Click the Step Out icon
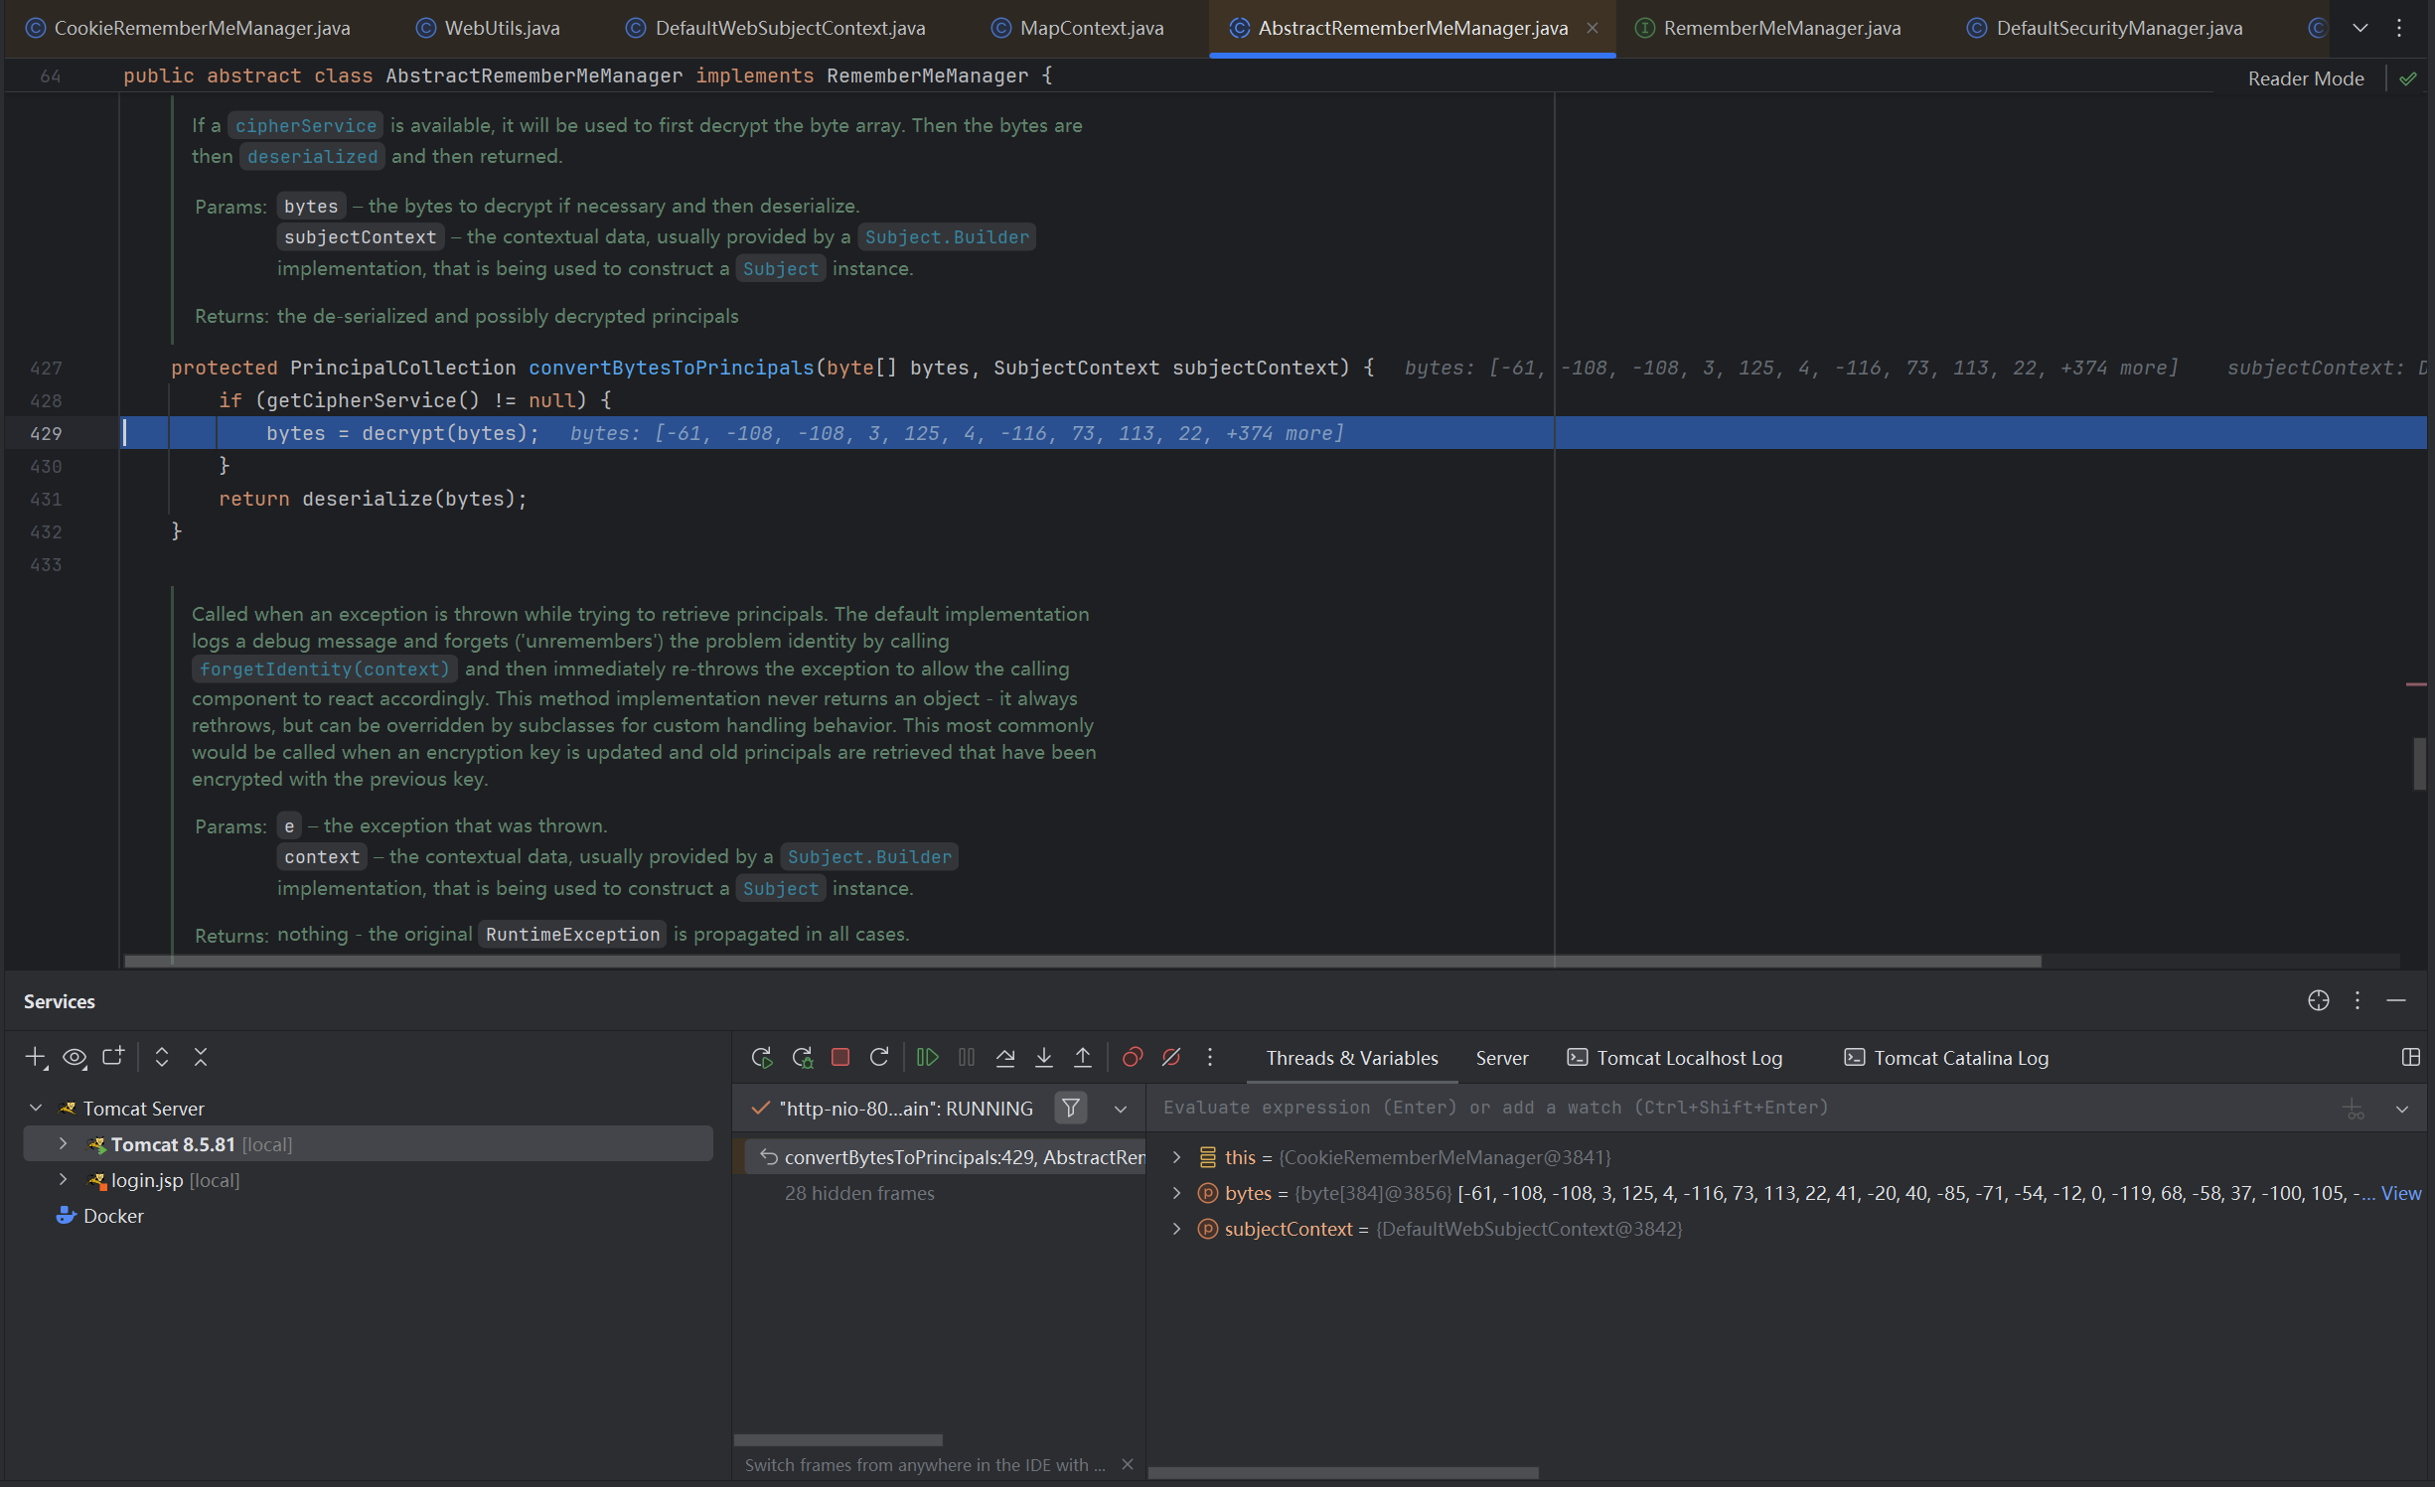Viewport: 2435px width, 1487px height. pos(1083,1057)
